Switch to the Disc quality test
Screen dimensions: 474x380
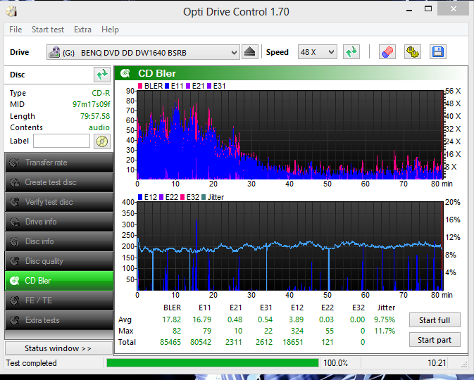click(x=59, y=261)
